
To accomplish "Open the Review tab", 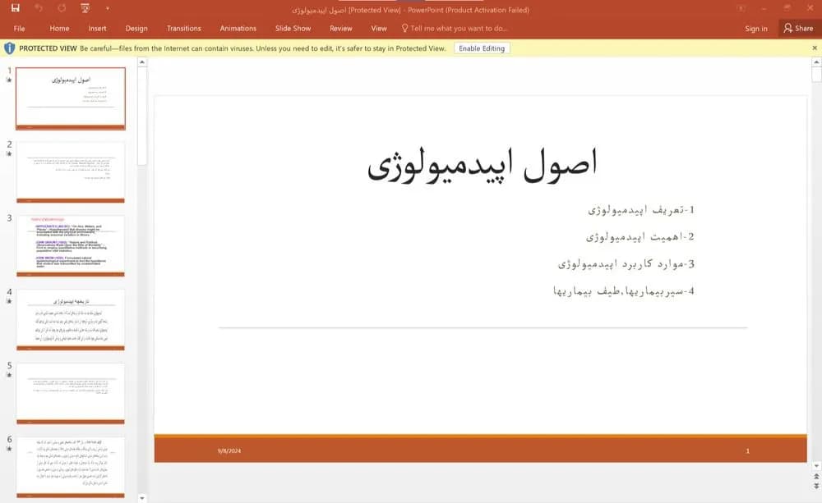I will click(x=341, y=28).
